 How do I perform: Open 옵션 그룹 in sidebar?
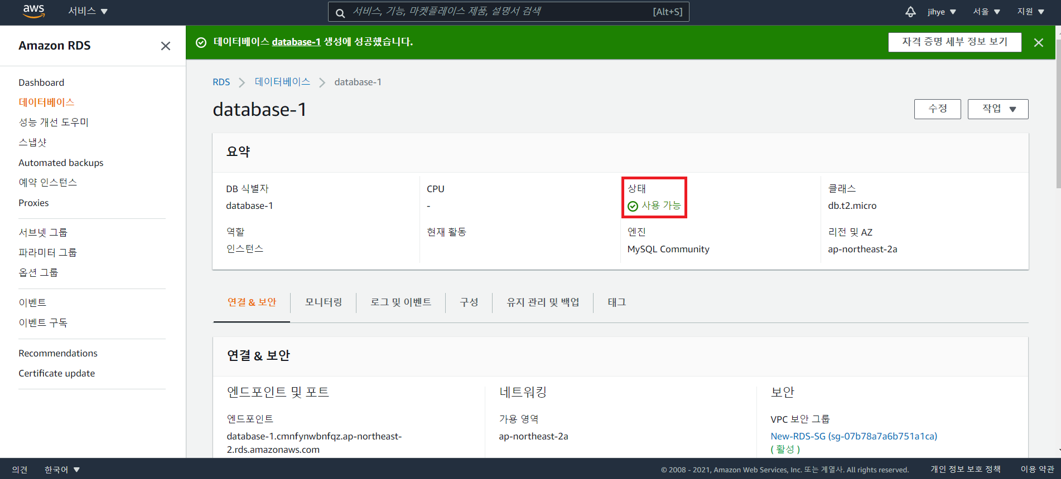[38, 272]
